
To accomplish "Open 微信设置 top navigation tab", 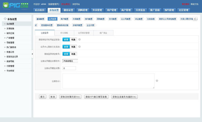I will (68, 10).
